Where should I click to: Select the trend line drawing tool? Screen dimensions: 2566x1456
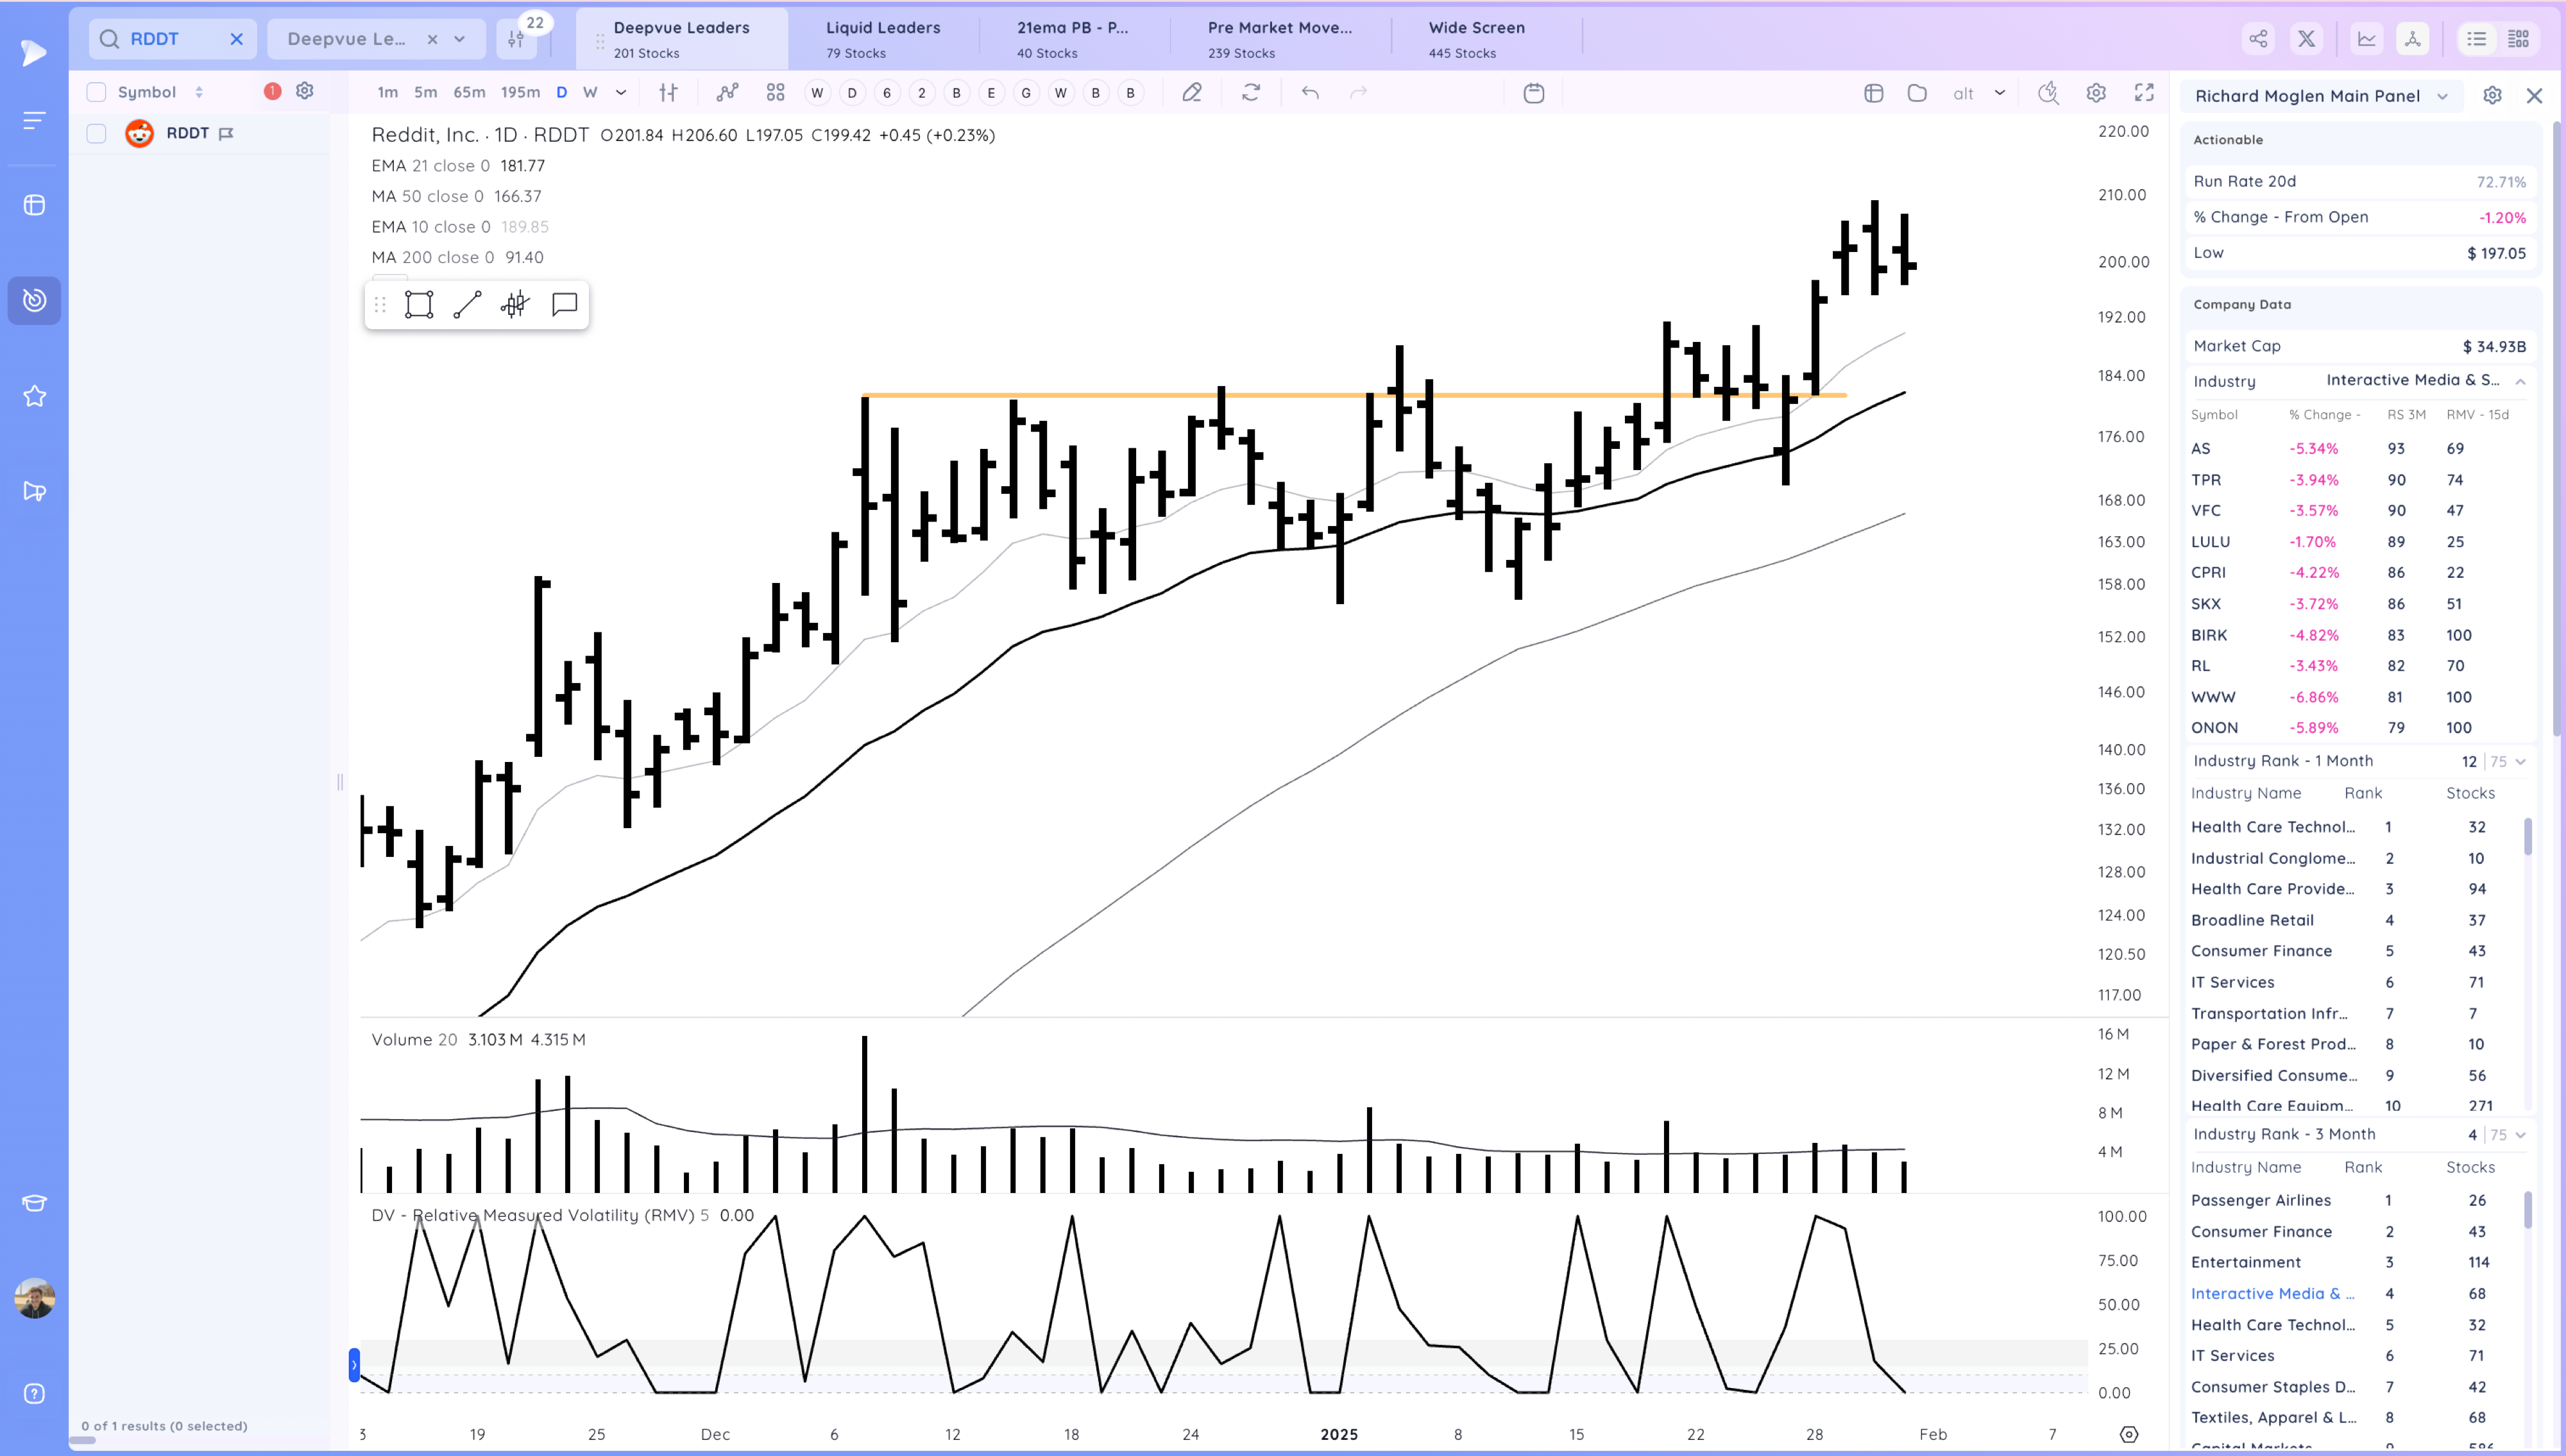[467, 304]
